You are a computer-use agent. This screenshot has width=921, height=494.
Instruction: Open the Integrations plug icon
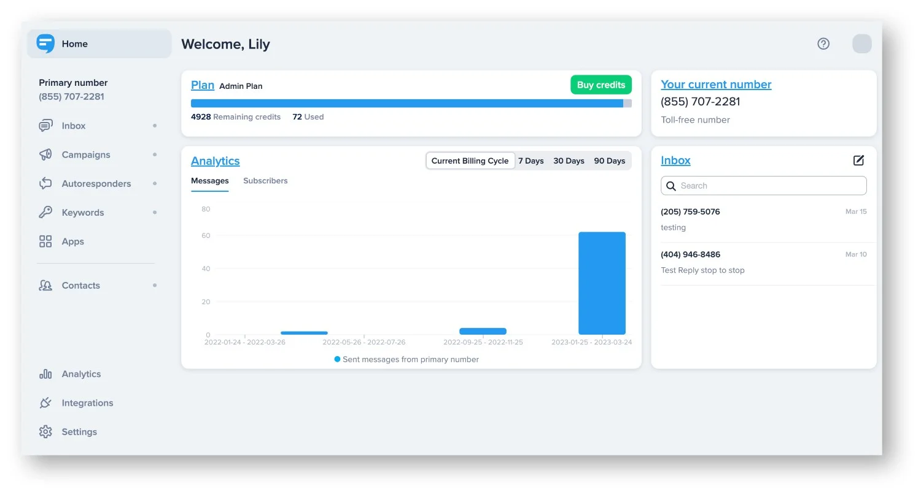click(45, 403)
